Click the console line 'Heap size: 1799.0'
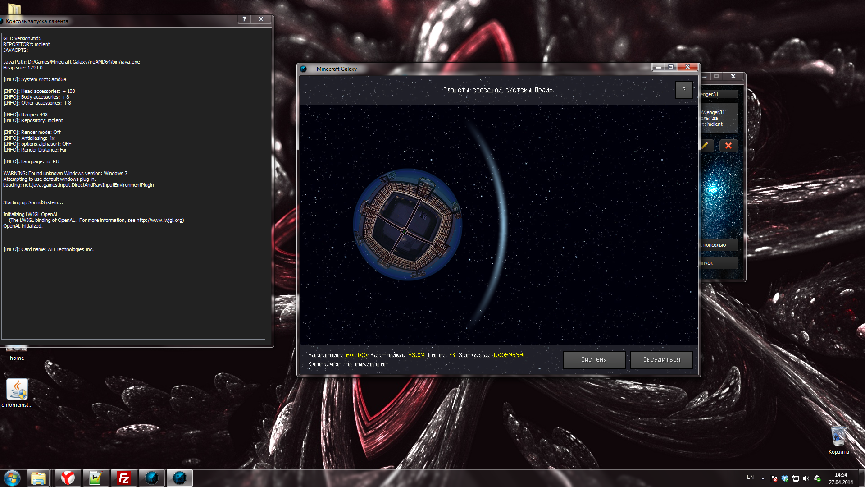The image size is (865, 487). (23, 68)
